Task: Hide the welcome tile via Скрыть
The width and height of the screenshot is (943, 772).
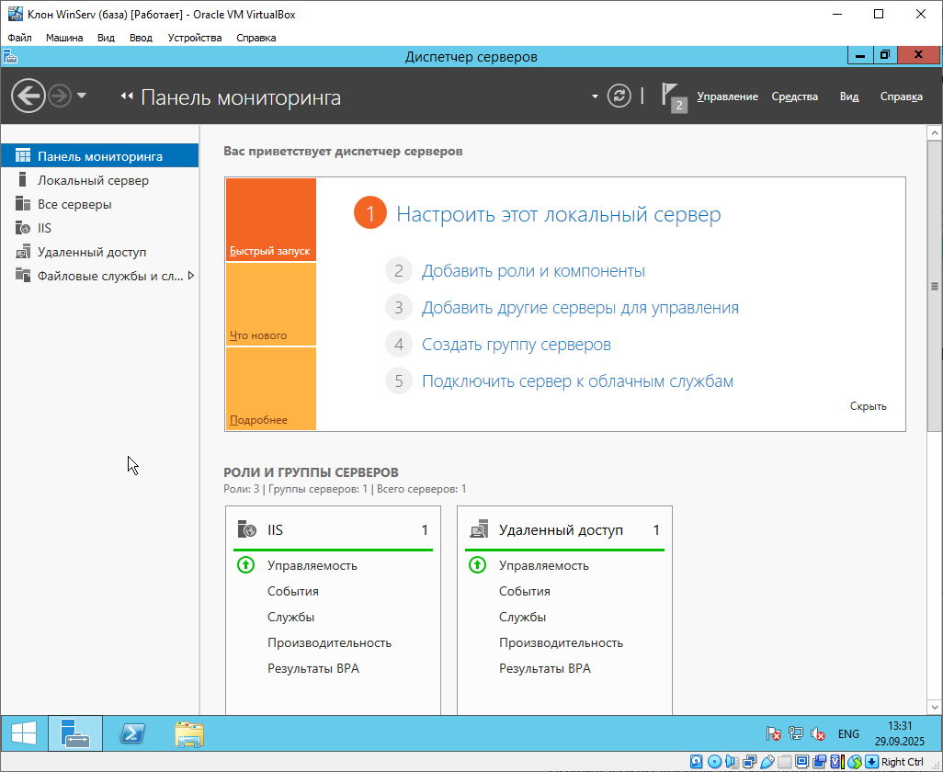Action: (868, 406)
